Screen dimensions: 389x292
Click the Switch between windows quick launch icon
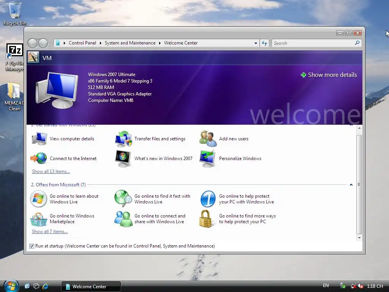pos(36,286)
